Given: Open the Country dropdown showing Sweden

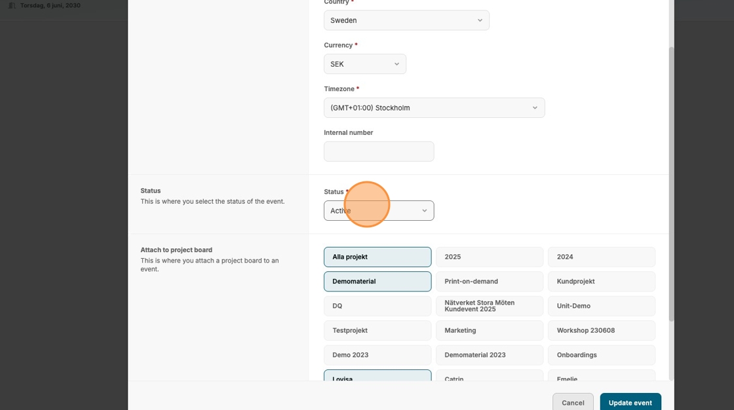Looking at the screenshot, I should tap(406, 20).
